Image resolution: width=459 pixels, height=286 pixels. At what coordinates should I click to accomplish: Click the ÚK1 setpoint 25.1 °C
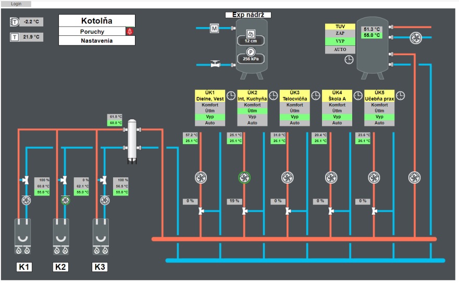point(191,141)
